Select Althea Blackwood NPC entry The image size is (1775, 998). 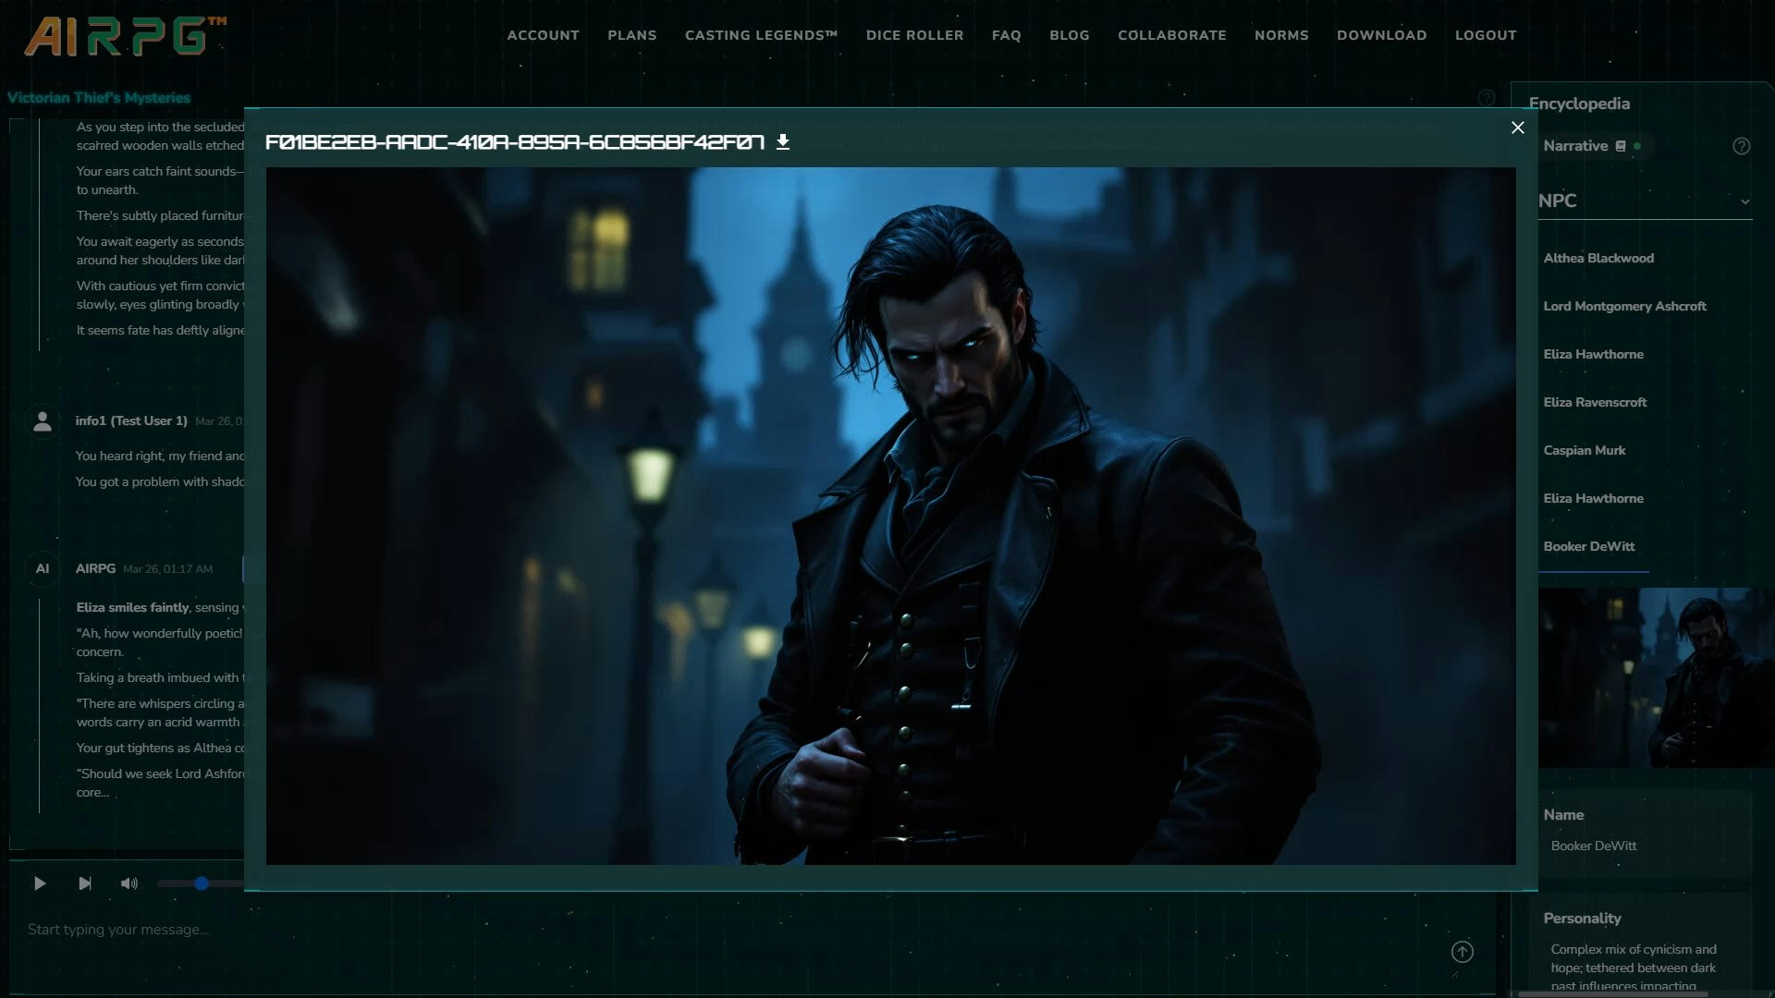pyautogui.click(x=1597, y=258)
